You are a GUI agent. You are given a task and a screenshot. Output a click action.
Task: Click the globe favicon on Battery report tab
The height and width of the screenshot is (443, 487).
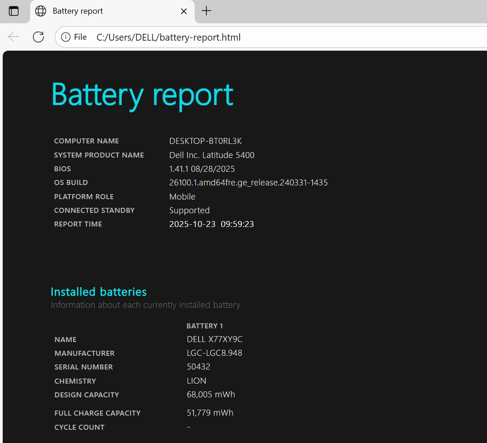pos(41,11)
